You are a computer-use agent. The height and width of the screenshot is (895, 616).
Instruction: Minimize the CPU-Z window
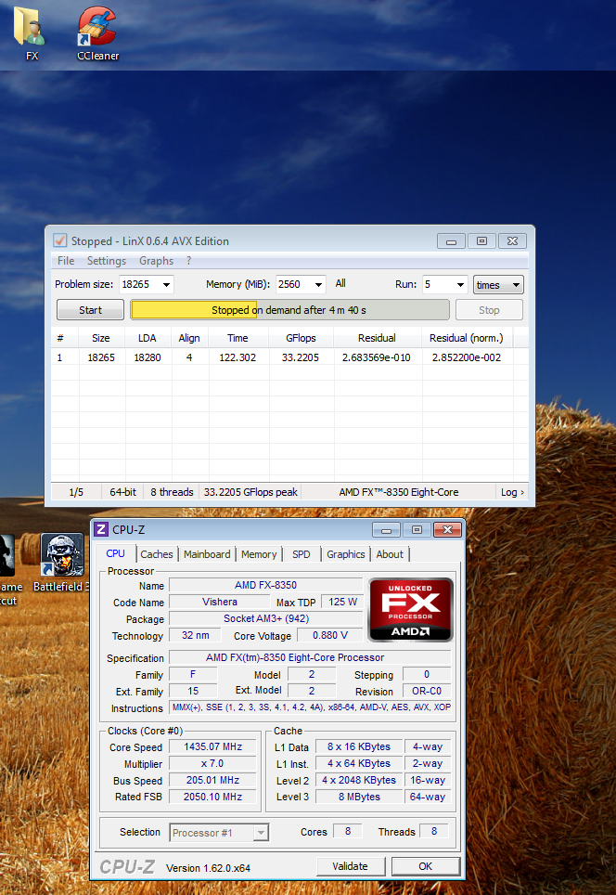click(386, 530)
